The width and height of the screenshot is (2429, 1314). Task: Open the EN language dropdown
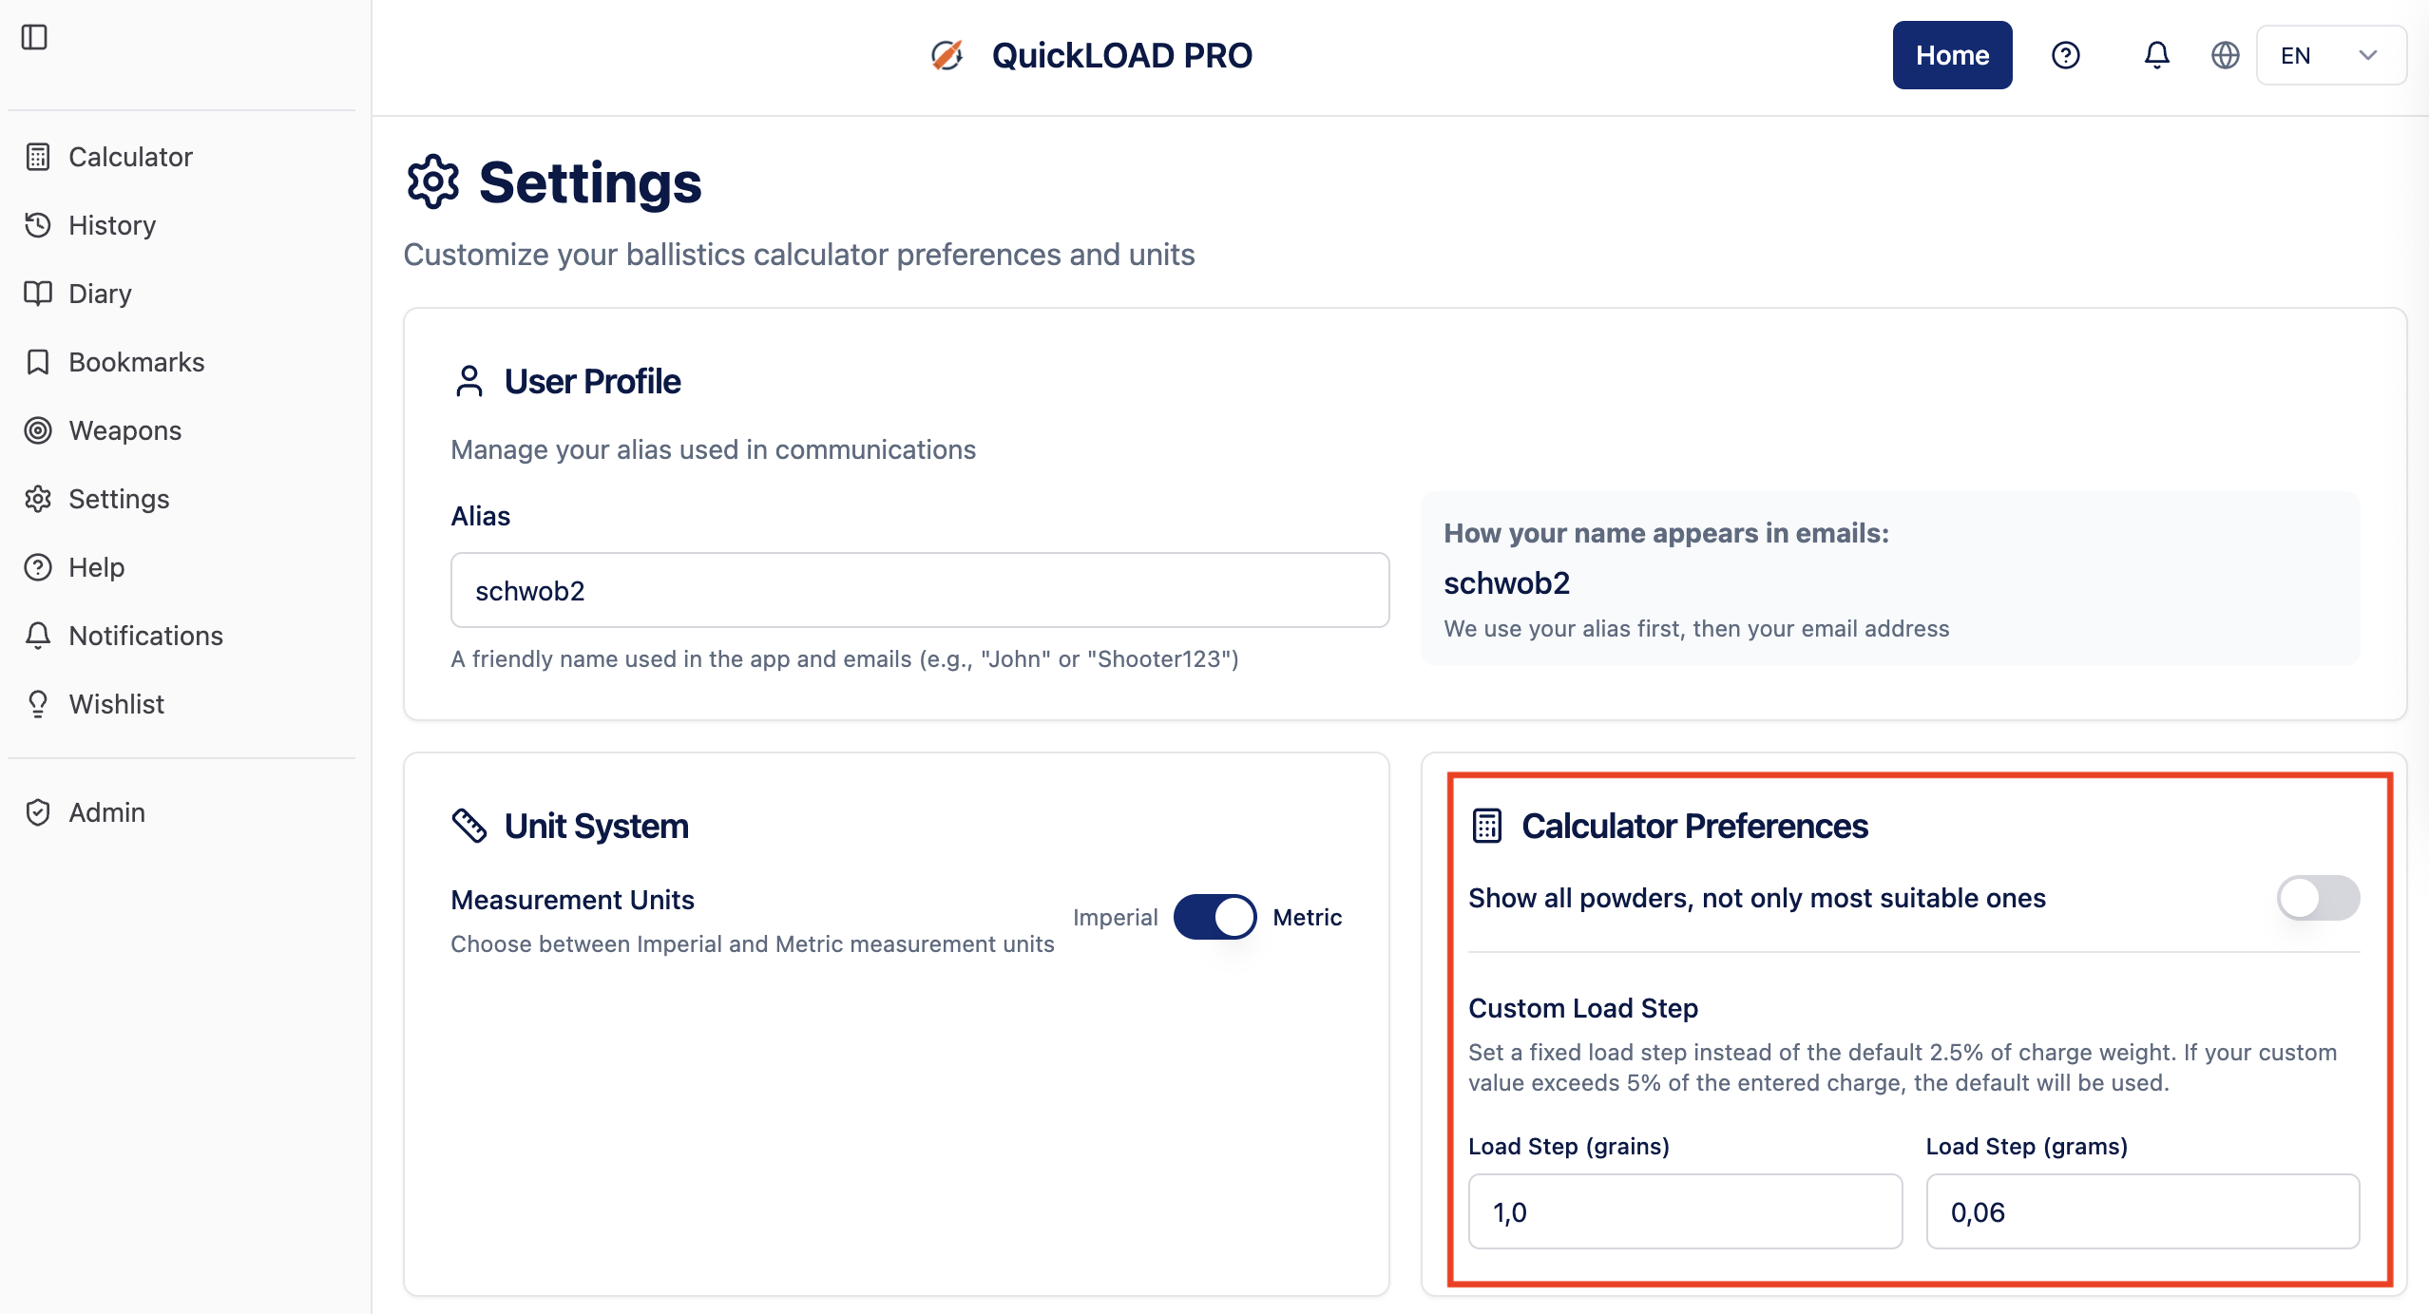pos(2330,55)
